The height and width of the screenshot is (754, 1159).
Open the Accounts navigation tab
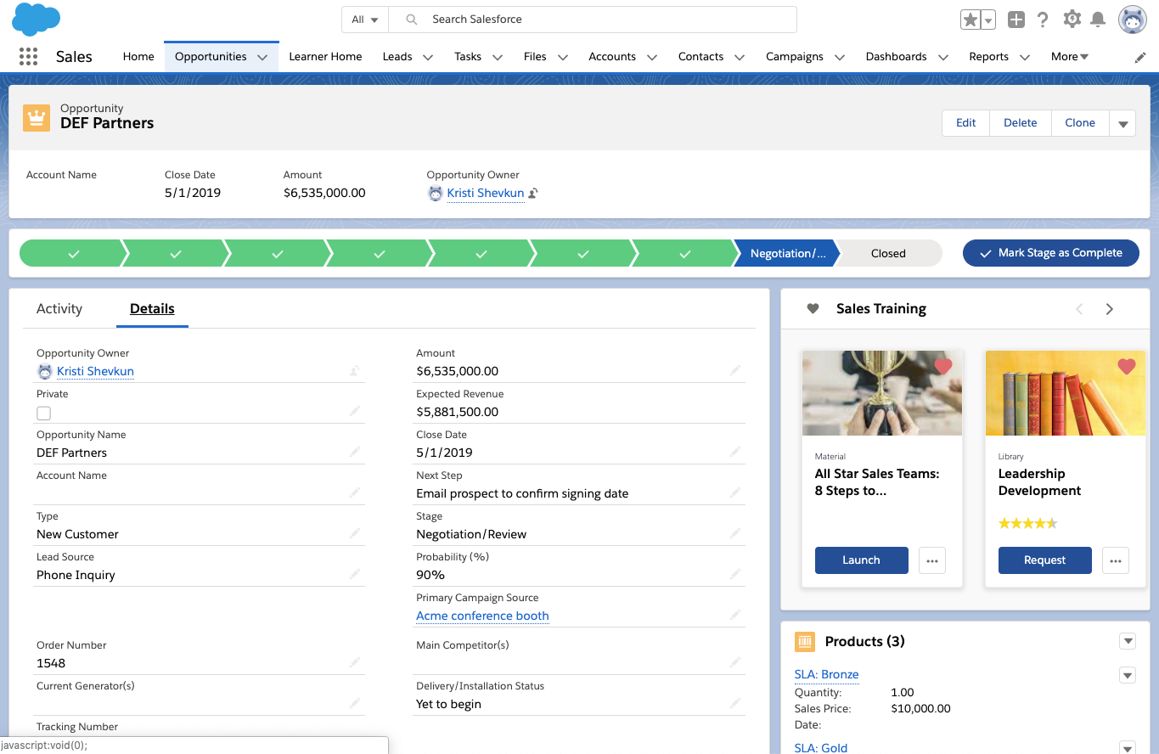coord(611,57)
